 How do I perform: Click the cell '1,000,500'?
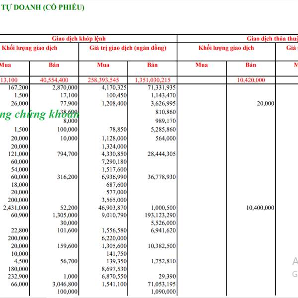tap(163, 208)
